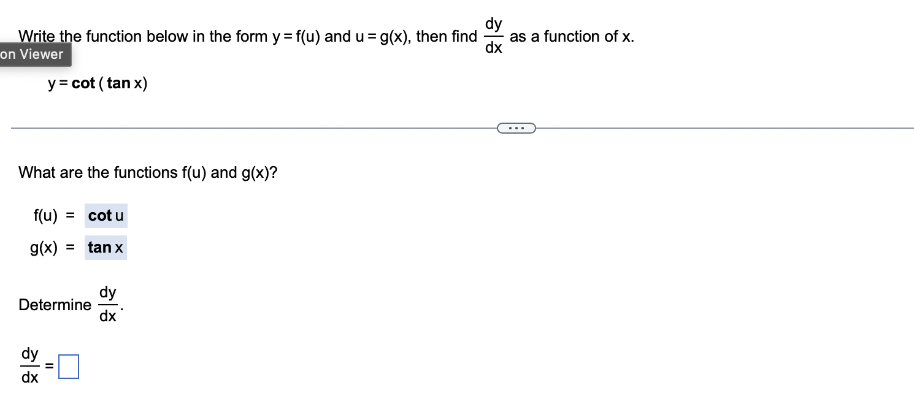Image resolution: width=914 pixels, height=412 pixels.
Task: Click the g(x) equals label
Action: [x=54, y=247]
